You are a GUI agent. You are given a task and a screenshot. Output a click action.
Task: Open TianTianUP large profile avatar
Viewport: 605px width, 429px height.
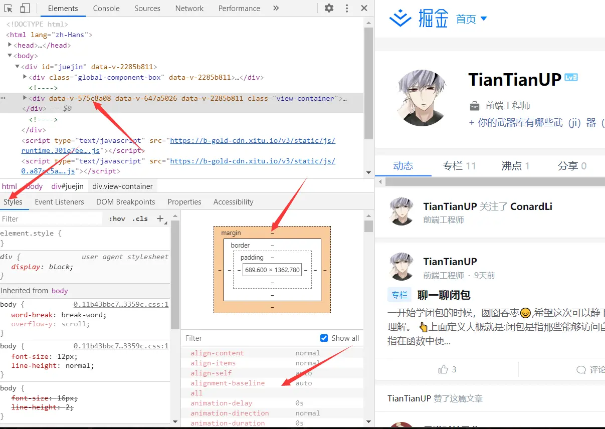421,97
